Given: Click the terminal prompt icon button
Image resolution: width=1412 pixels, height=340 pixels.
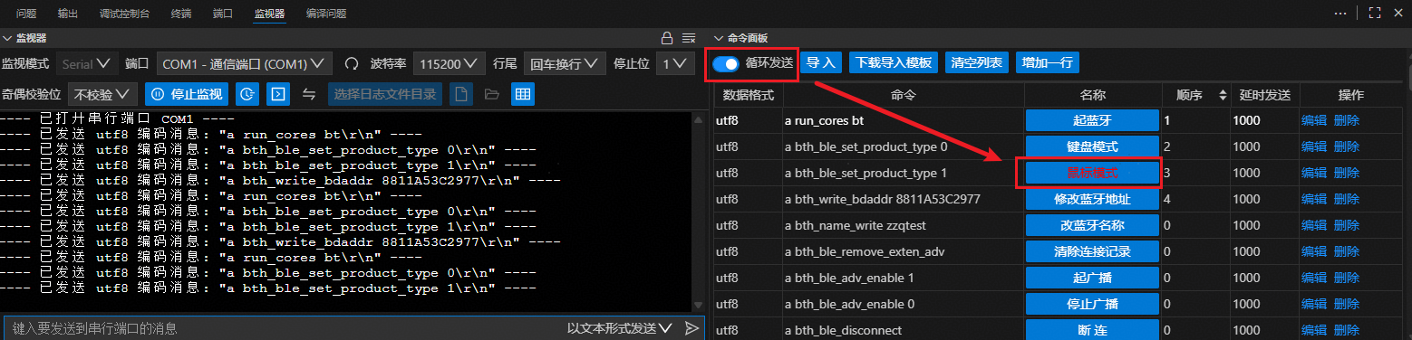Looking at the screenshot, I should click(x=278, y=94).
